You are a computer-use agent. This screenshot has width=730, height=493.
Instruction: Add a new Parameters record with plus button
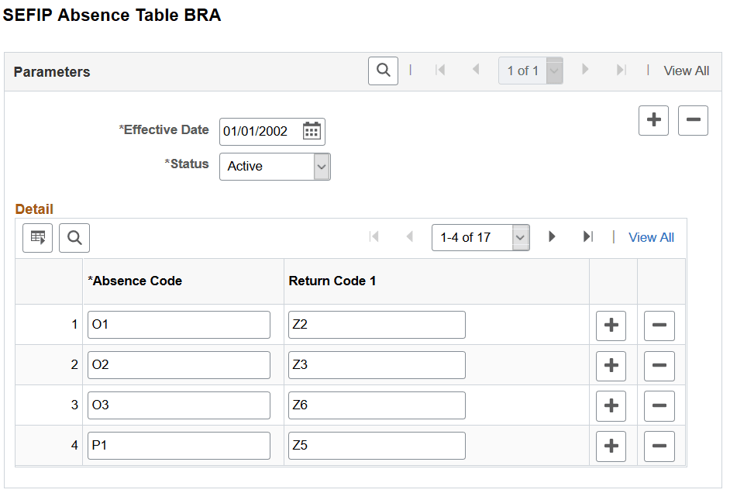[x=653, y=120]
